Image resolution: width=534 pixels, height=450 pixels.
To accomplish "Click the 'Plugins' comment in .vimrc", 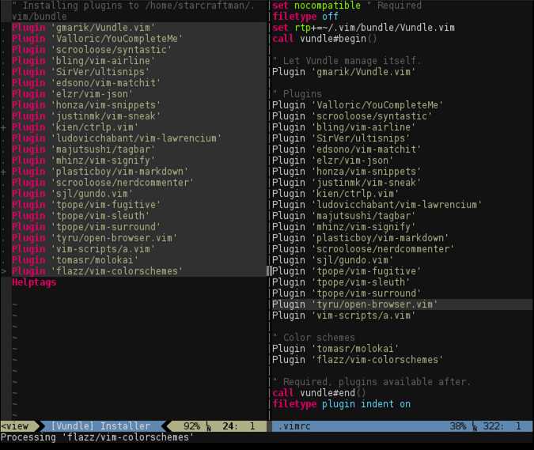I will [297, 94].
